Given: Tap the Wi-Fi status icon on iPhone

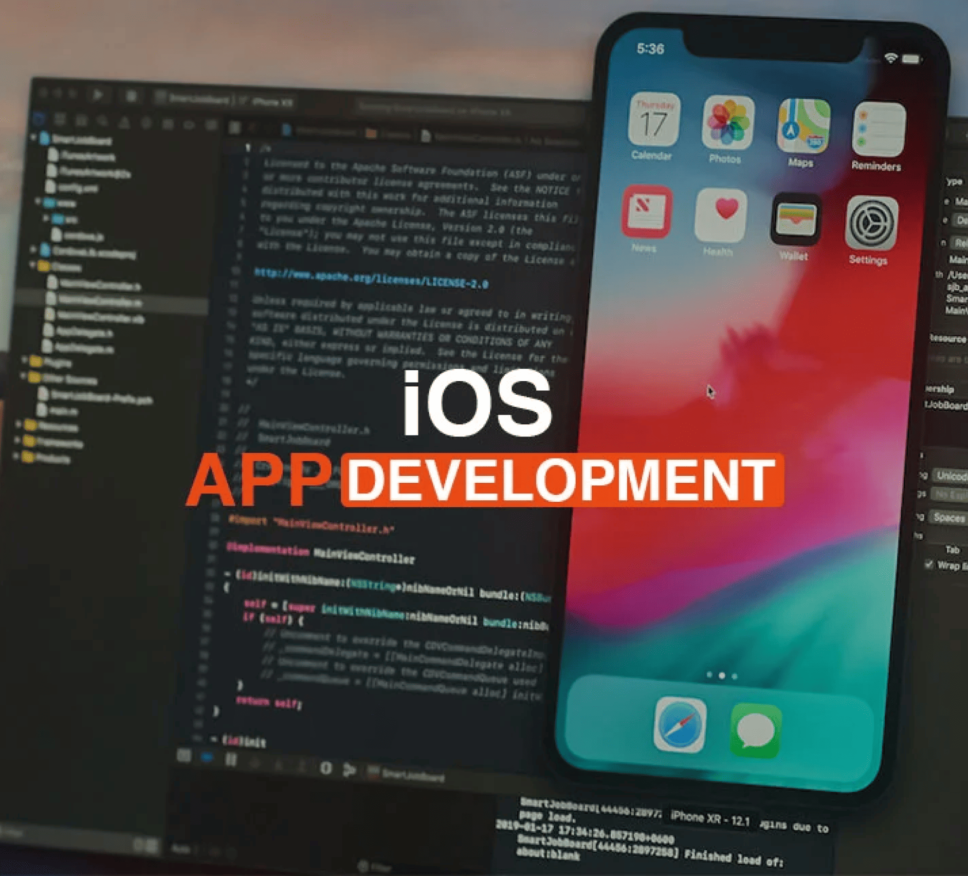Looking at the screenshot, I should (891, 58).
